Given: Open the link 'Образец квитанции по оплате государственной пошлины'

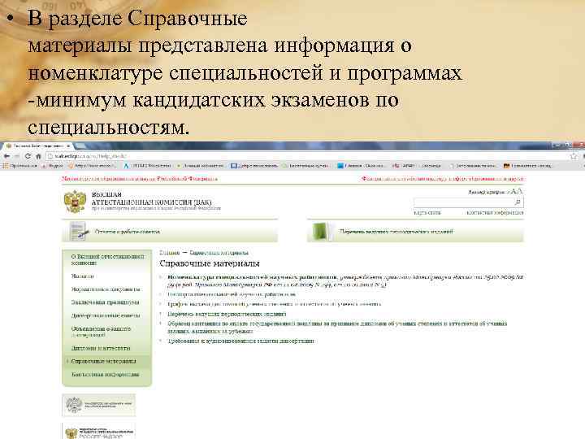Looking at the screenshot, I should click(337, 327).
